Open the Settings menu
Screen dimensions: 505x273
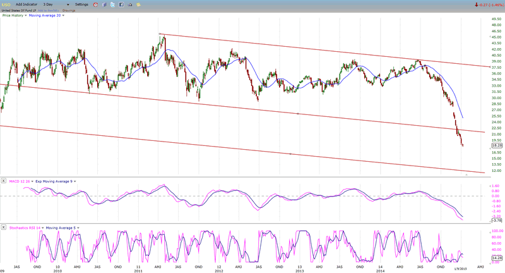point(83,4)
